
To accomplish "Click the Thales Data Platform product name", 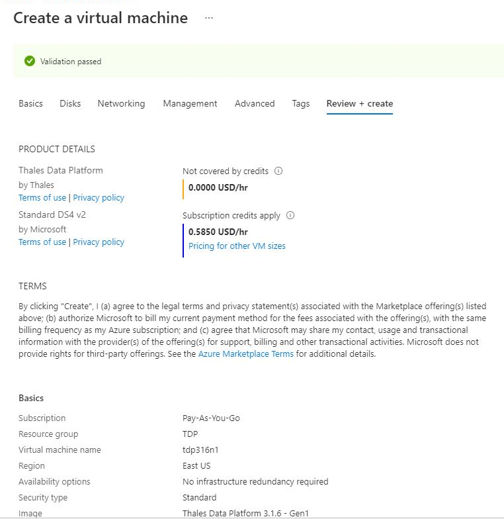I will (61, 171).
